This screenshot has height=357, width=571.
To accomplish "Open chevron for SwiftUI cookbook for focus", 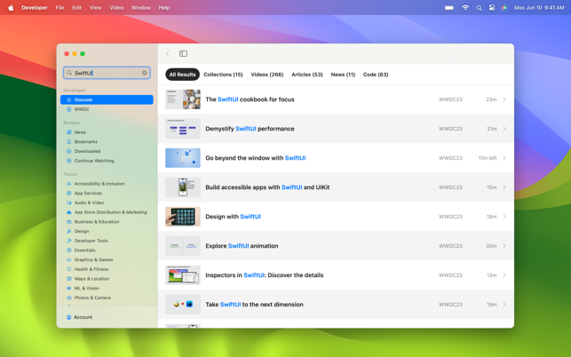I will pyautogui.click(x=504, y=99).
